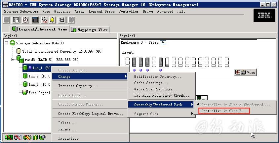Click the crossed-out gray cylinders status icon
The height and width of the screenshot is (143, 279).
coord(18,137)
